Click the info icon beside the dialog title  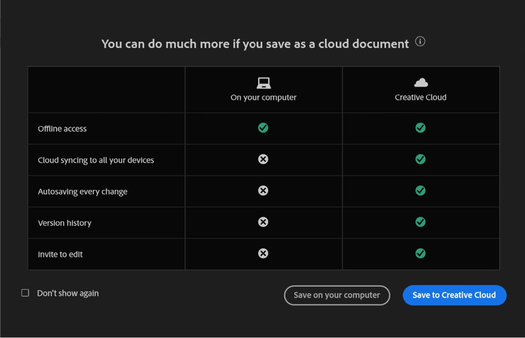click(x=420, y=41)
